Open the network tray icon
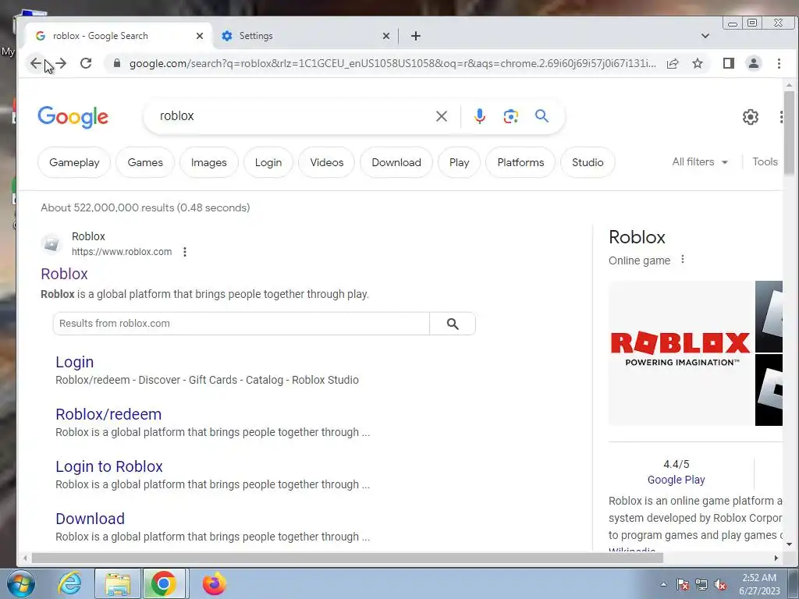The height and width of the screenshot is (599, 799). 701,585
